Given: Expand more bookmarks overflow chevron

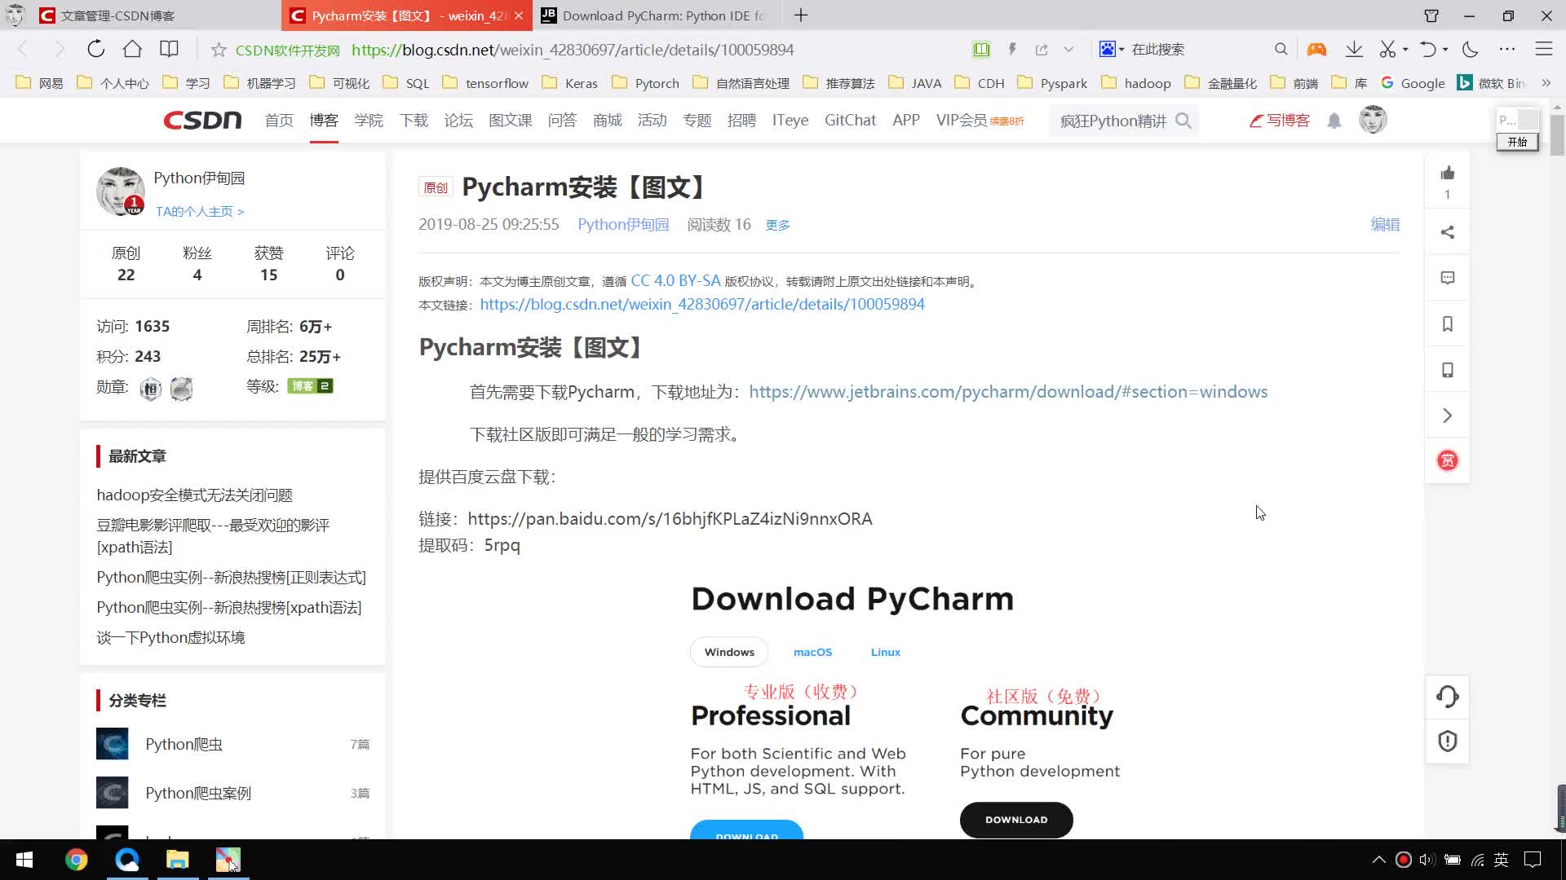Looking at the screenshot, I should pos(1546,83).
